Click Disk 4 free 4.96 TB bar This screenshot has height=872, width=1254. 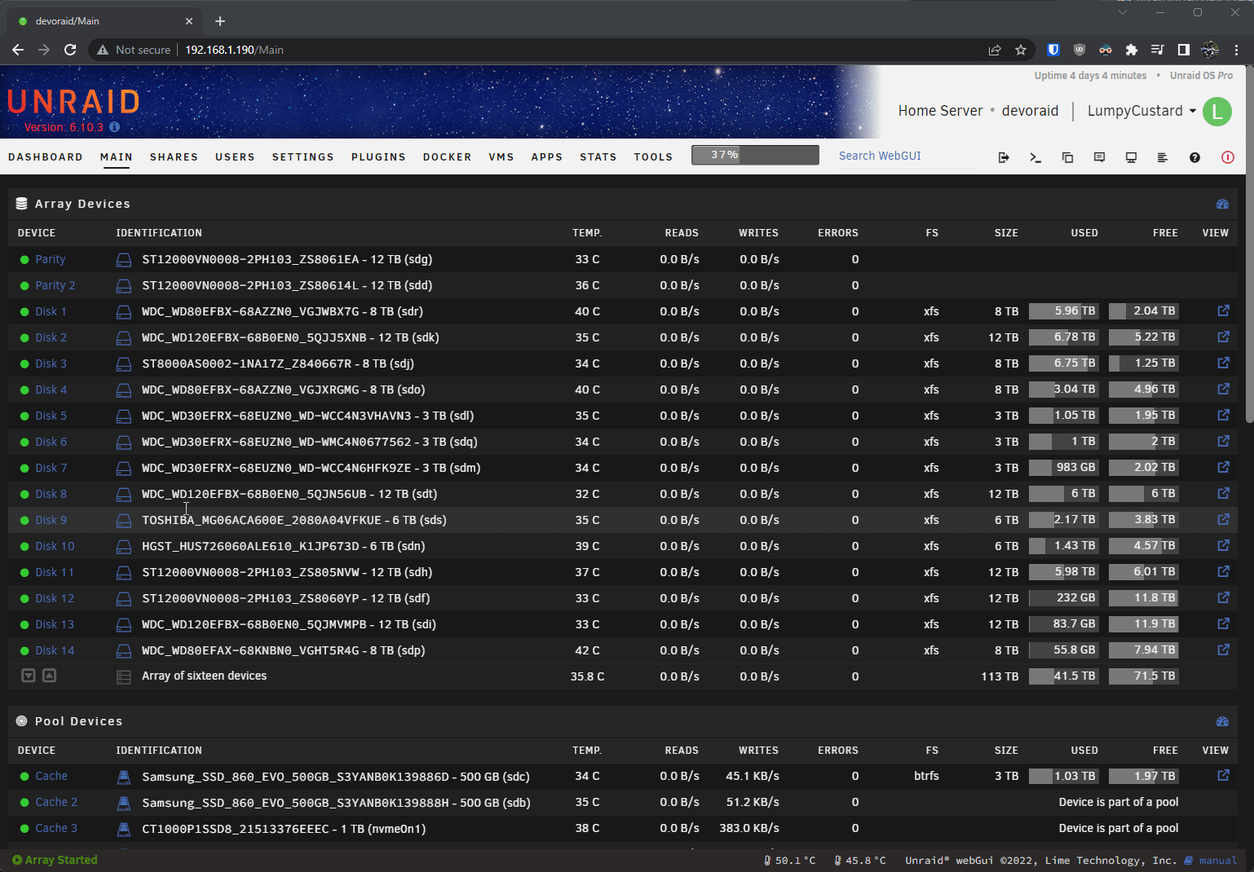click(1143, 389)
